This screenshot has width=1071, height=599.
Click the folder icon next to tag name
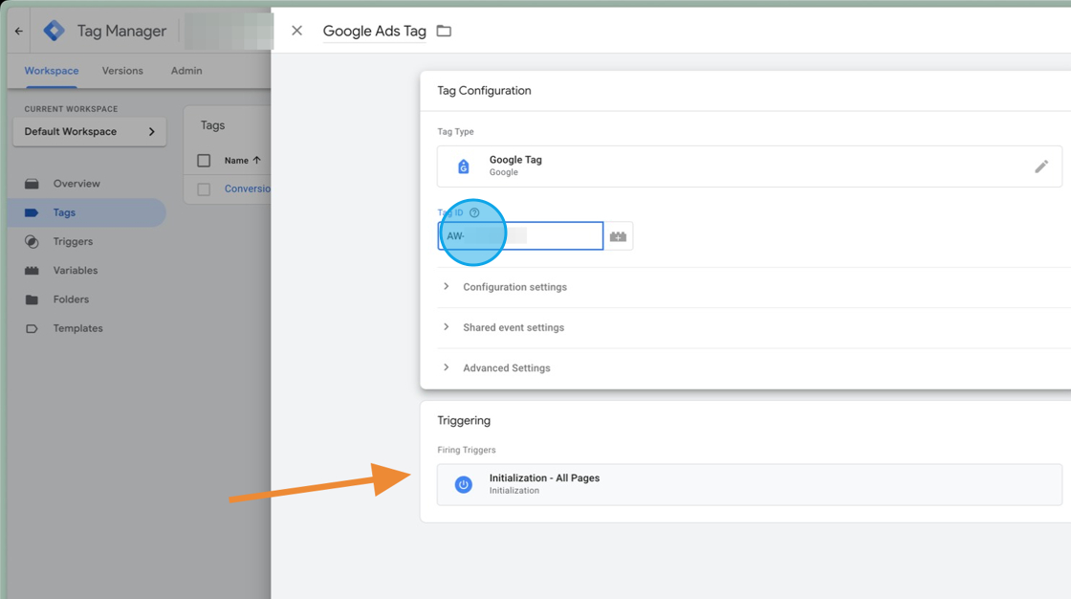pyautogui.click(x=444, y=31)
